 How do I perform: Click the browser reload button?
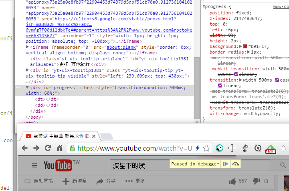(x=48, y=148)
